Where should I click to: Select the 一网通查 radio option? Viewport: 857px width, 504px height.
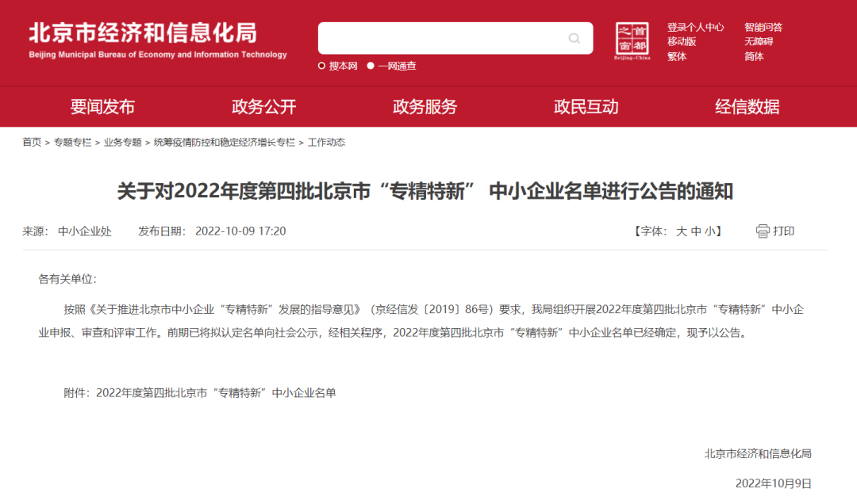[x=370, y=66]
